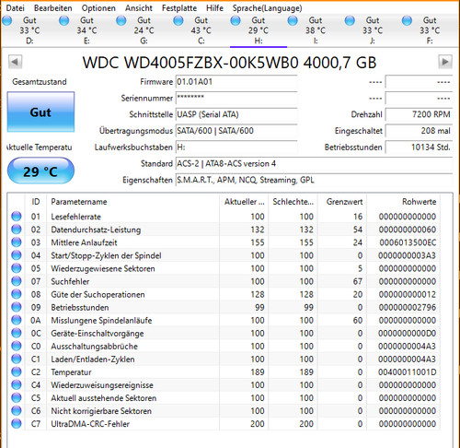
Task: Click status icon of Lesefehlerrate row
Action: coord(17,217)
